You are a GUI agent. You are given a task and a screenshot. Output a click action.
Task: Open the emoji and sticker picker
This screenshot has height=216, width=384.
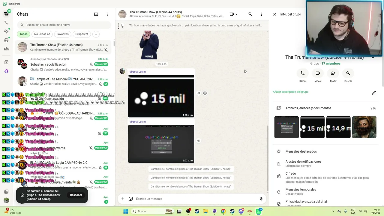point(131,199)
